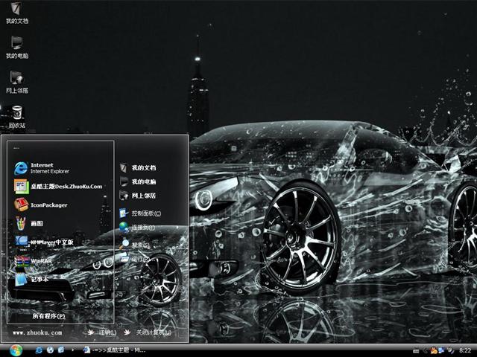Open 画图 paint program in Start menu

click(28, 224)
